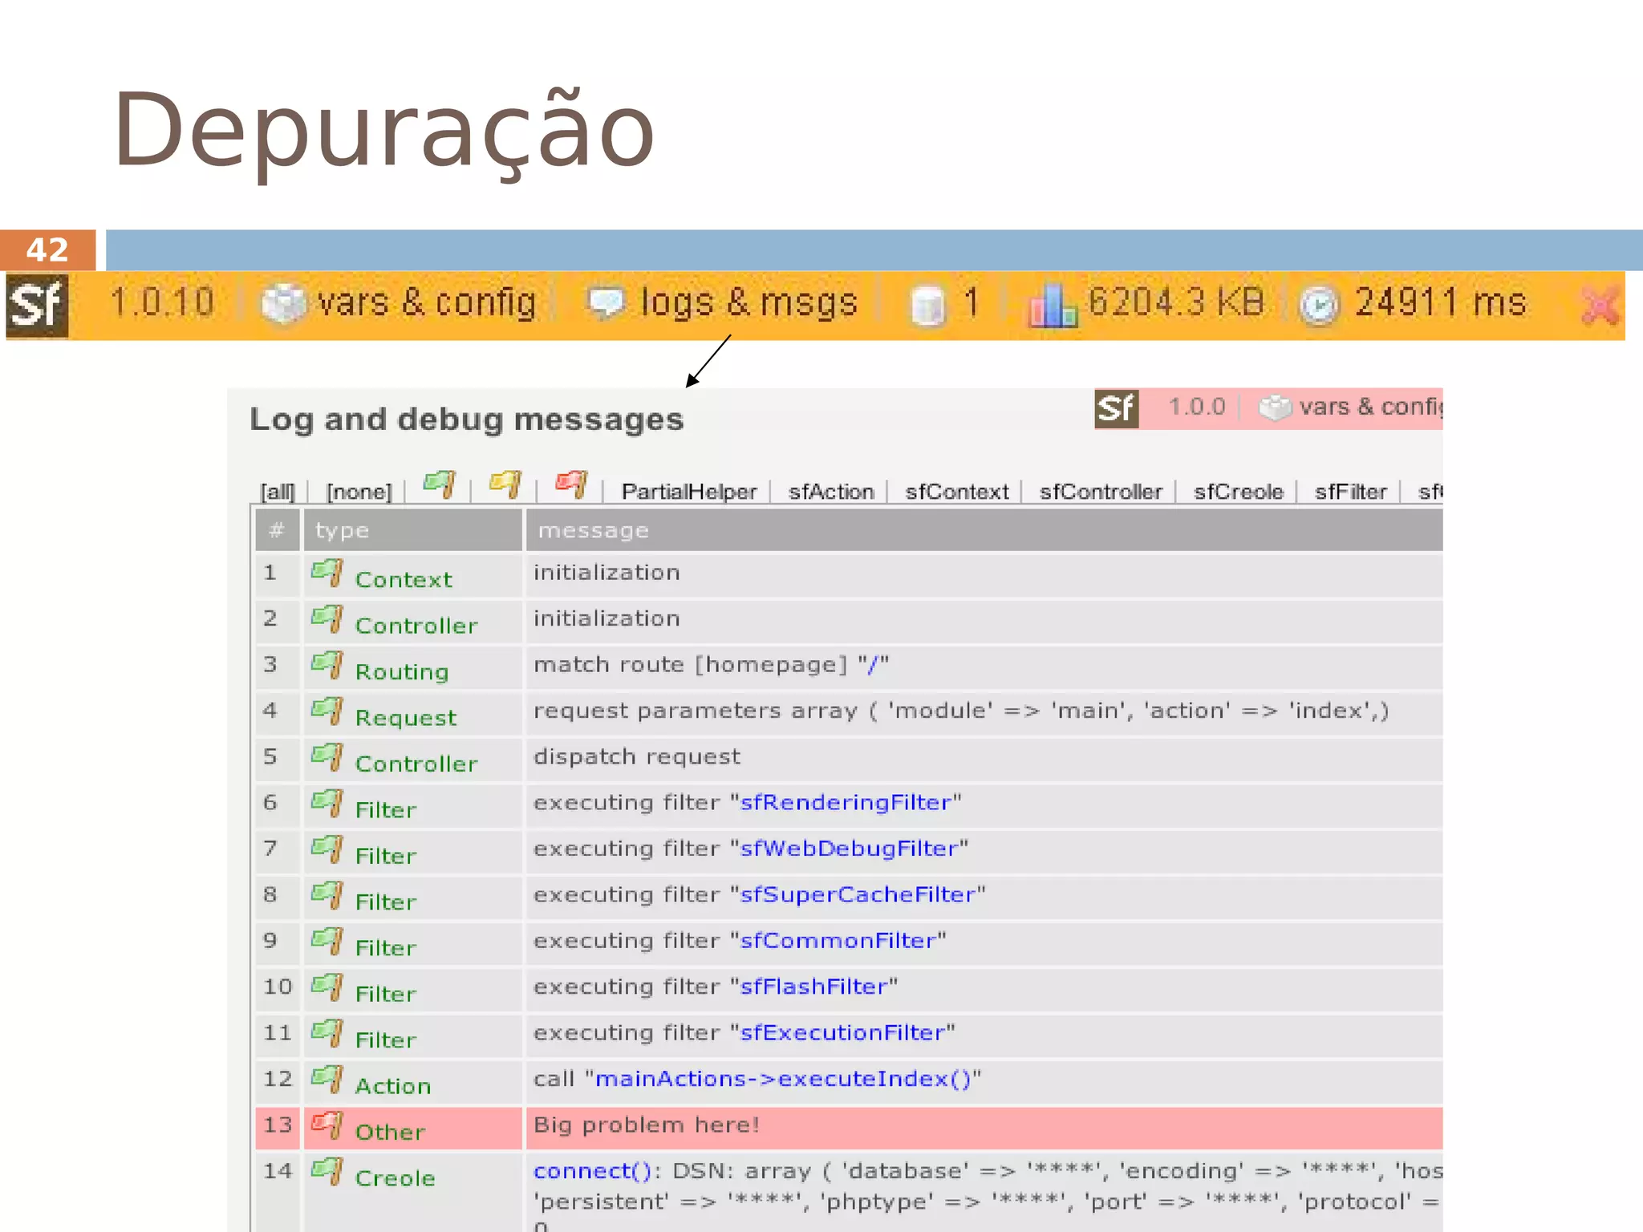Filter by red flag priority
This screenshot has height=1232, width=1643.
[571, 484]
